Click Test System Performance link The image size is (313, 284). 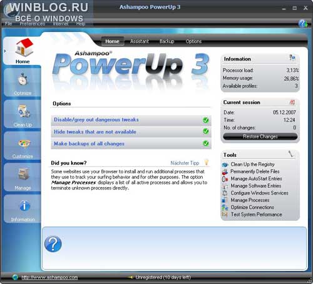point(256,215)
